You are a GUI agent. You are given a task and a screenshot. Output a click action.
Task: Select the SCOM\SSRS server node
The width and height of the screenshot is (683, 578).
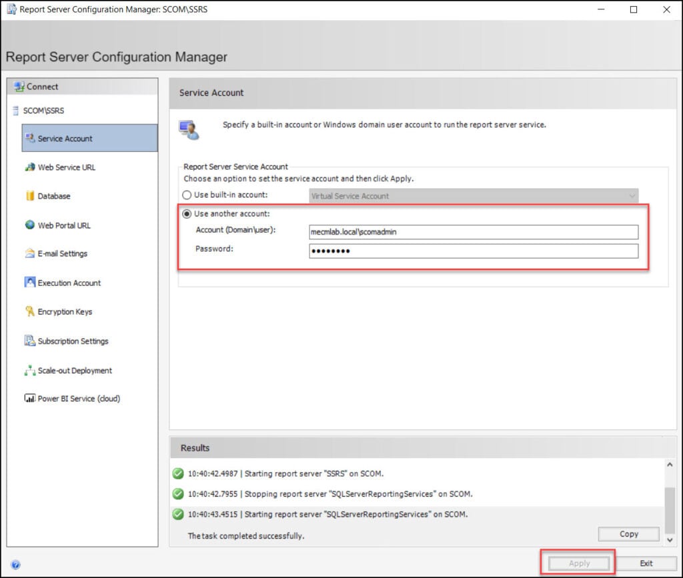(x=43, y=111)
